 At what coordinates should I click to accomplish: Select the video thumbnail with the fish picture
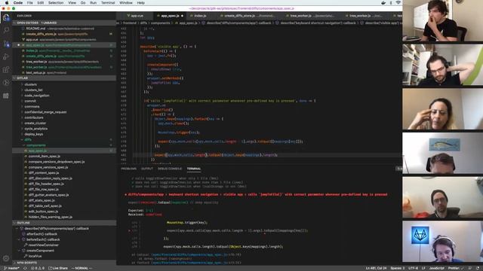pos(443,154)
